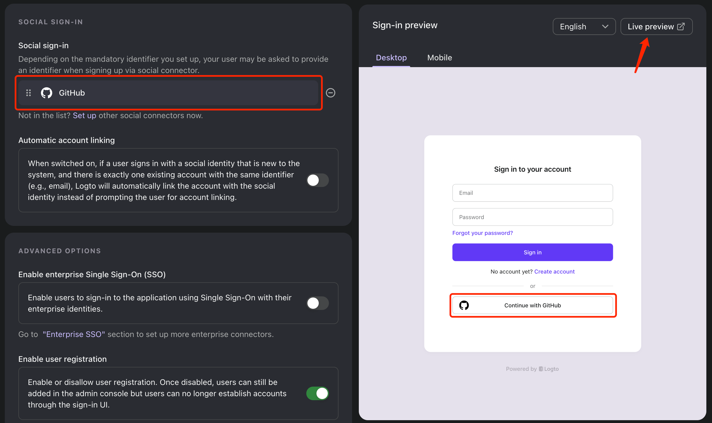
Task: Remove the GitHub connector via the minus icon
Action: click(x=331, y=93)
